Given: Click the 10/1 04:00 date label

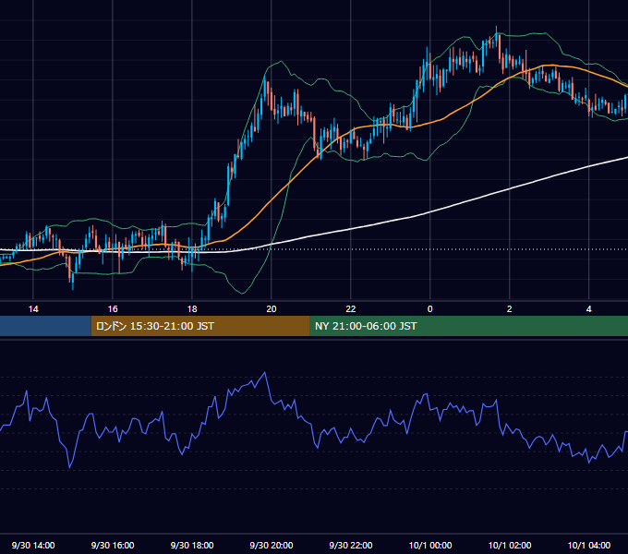Looking at the screenshot, I should point(589,545).
